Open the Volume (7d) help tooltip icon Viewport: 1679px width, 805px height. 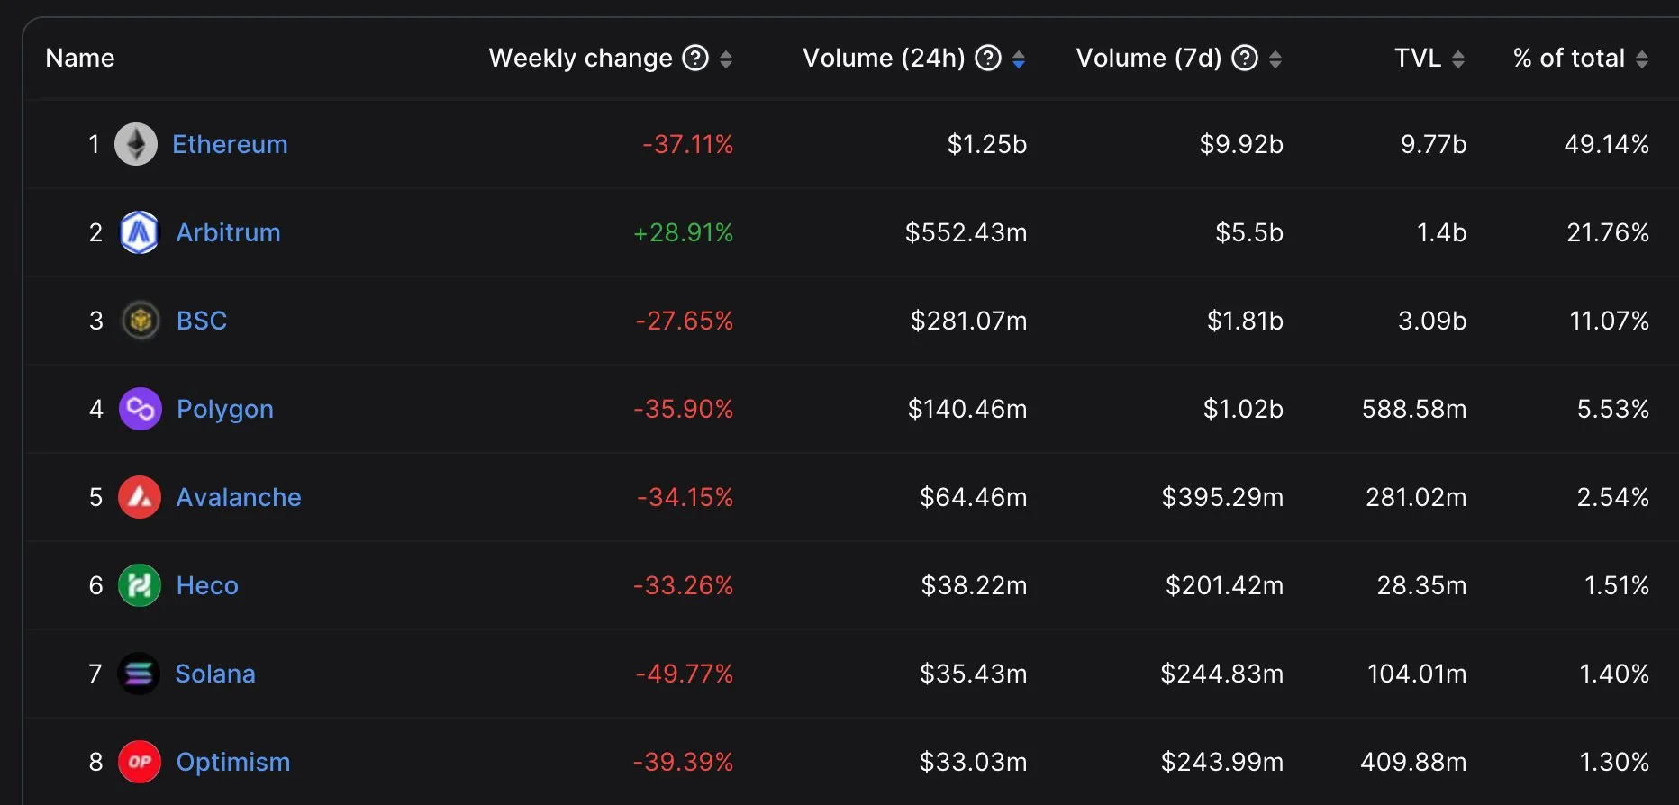[x=1245, y=59]
